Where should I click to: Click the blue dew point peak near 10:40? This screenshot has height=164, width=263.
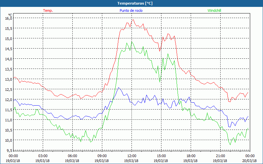coord(119,88)
